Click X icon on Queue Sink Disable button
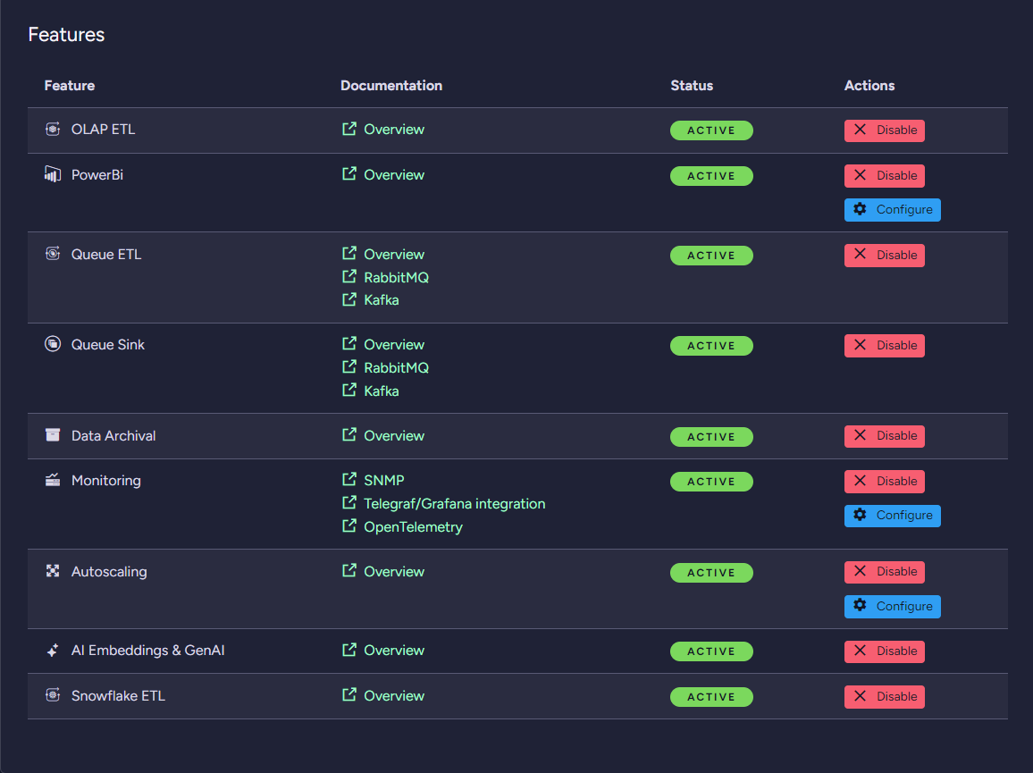 pos(860,345)
